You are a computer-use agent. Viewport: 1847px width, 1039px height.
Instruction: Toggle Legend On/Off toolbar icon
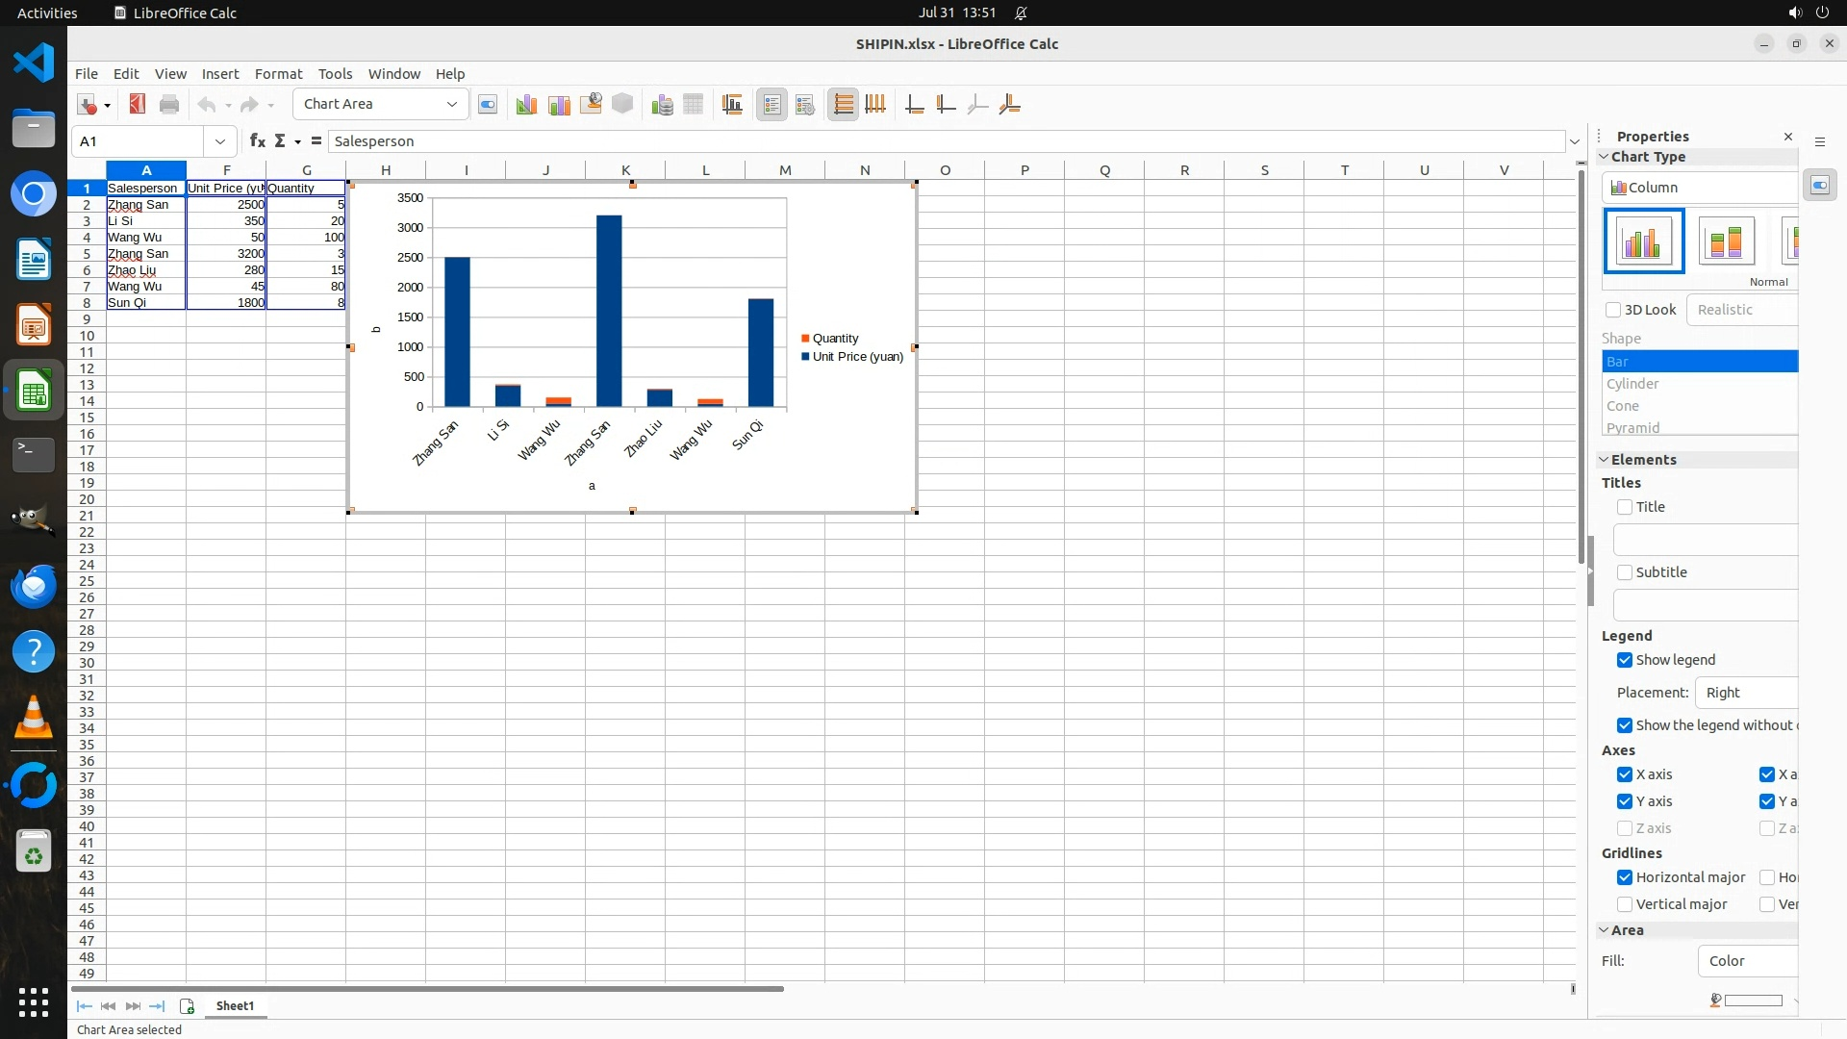pos(772,105)
